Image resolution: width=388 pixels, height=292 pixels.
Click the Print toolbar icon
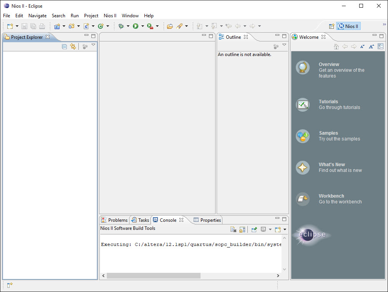pyautogui.click(x=42, y=26)
